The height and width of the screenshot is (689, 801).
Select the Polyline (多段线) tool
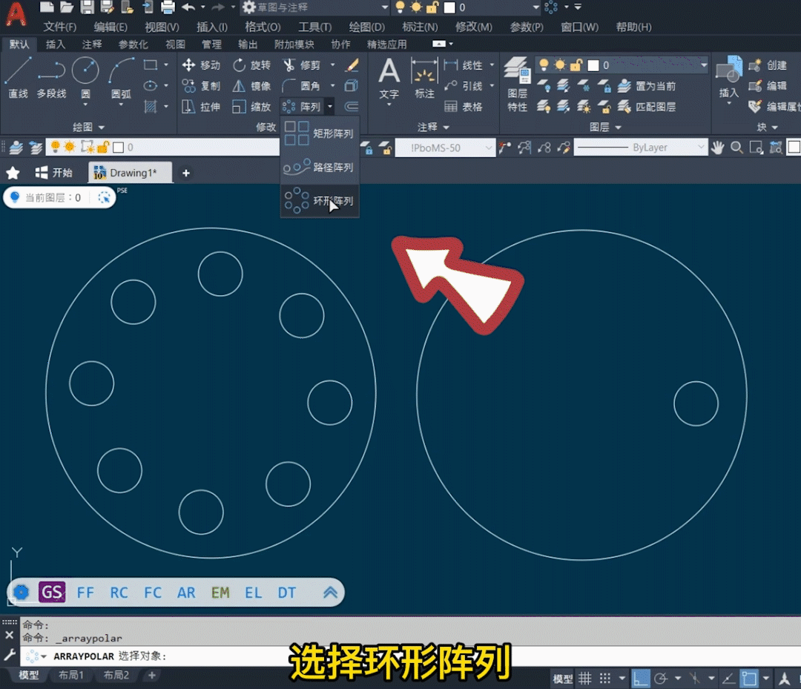[x=51, y=76]
